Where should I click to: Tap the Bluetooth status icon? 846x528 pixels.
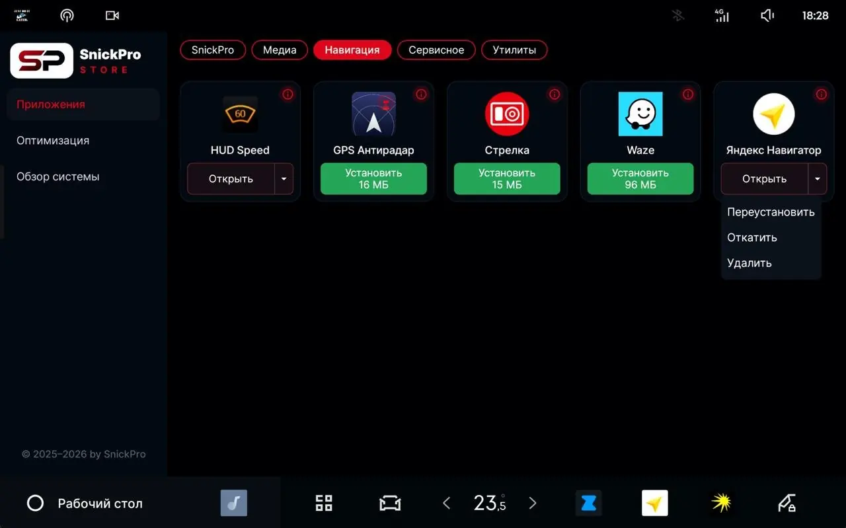click(678, 15)
